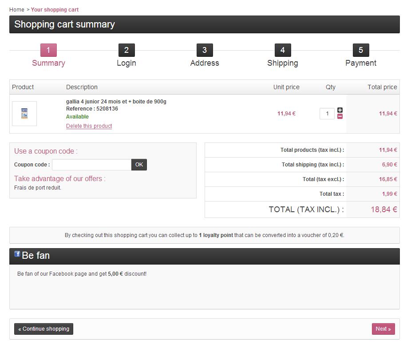Viewport: 403px width, 344px height.
Task: Click the Be fan section header
Action: tap(36, 256)
